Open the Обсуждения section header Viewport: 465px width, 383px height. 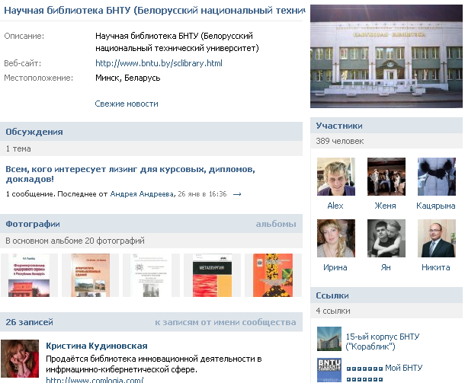151,132
